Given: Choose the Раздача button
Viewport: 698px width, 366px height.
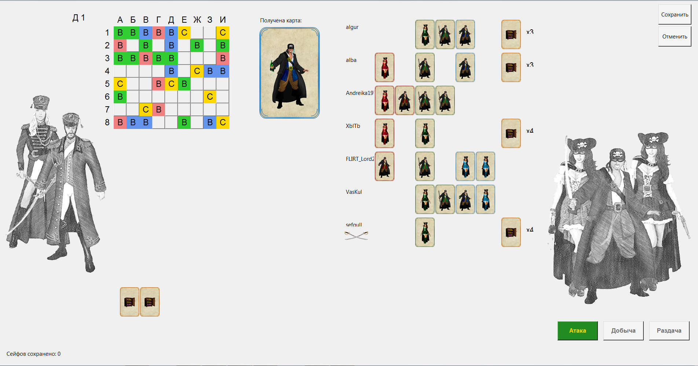Looking at the screenshot, I should point(669,330).
